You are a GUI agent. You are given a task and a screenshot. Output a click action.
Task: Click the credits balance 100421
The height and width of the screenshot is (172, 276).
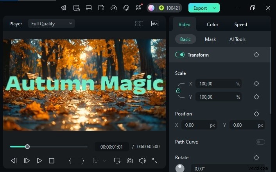tap(173, 8)
